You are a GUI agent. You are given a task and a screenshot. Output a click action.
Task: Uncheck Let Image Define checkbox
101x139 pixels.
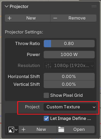(46, 119)
